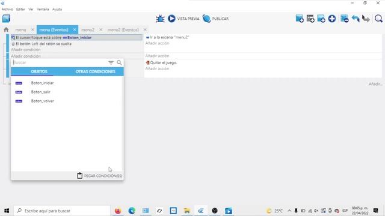Select the Quitar el juego action

[x=161, y=62]
